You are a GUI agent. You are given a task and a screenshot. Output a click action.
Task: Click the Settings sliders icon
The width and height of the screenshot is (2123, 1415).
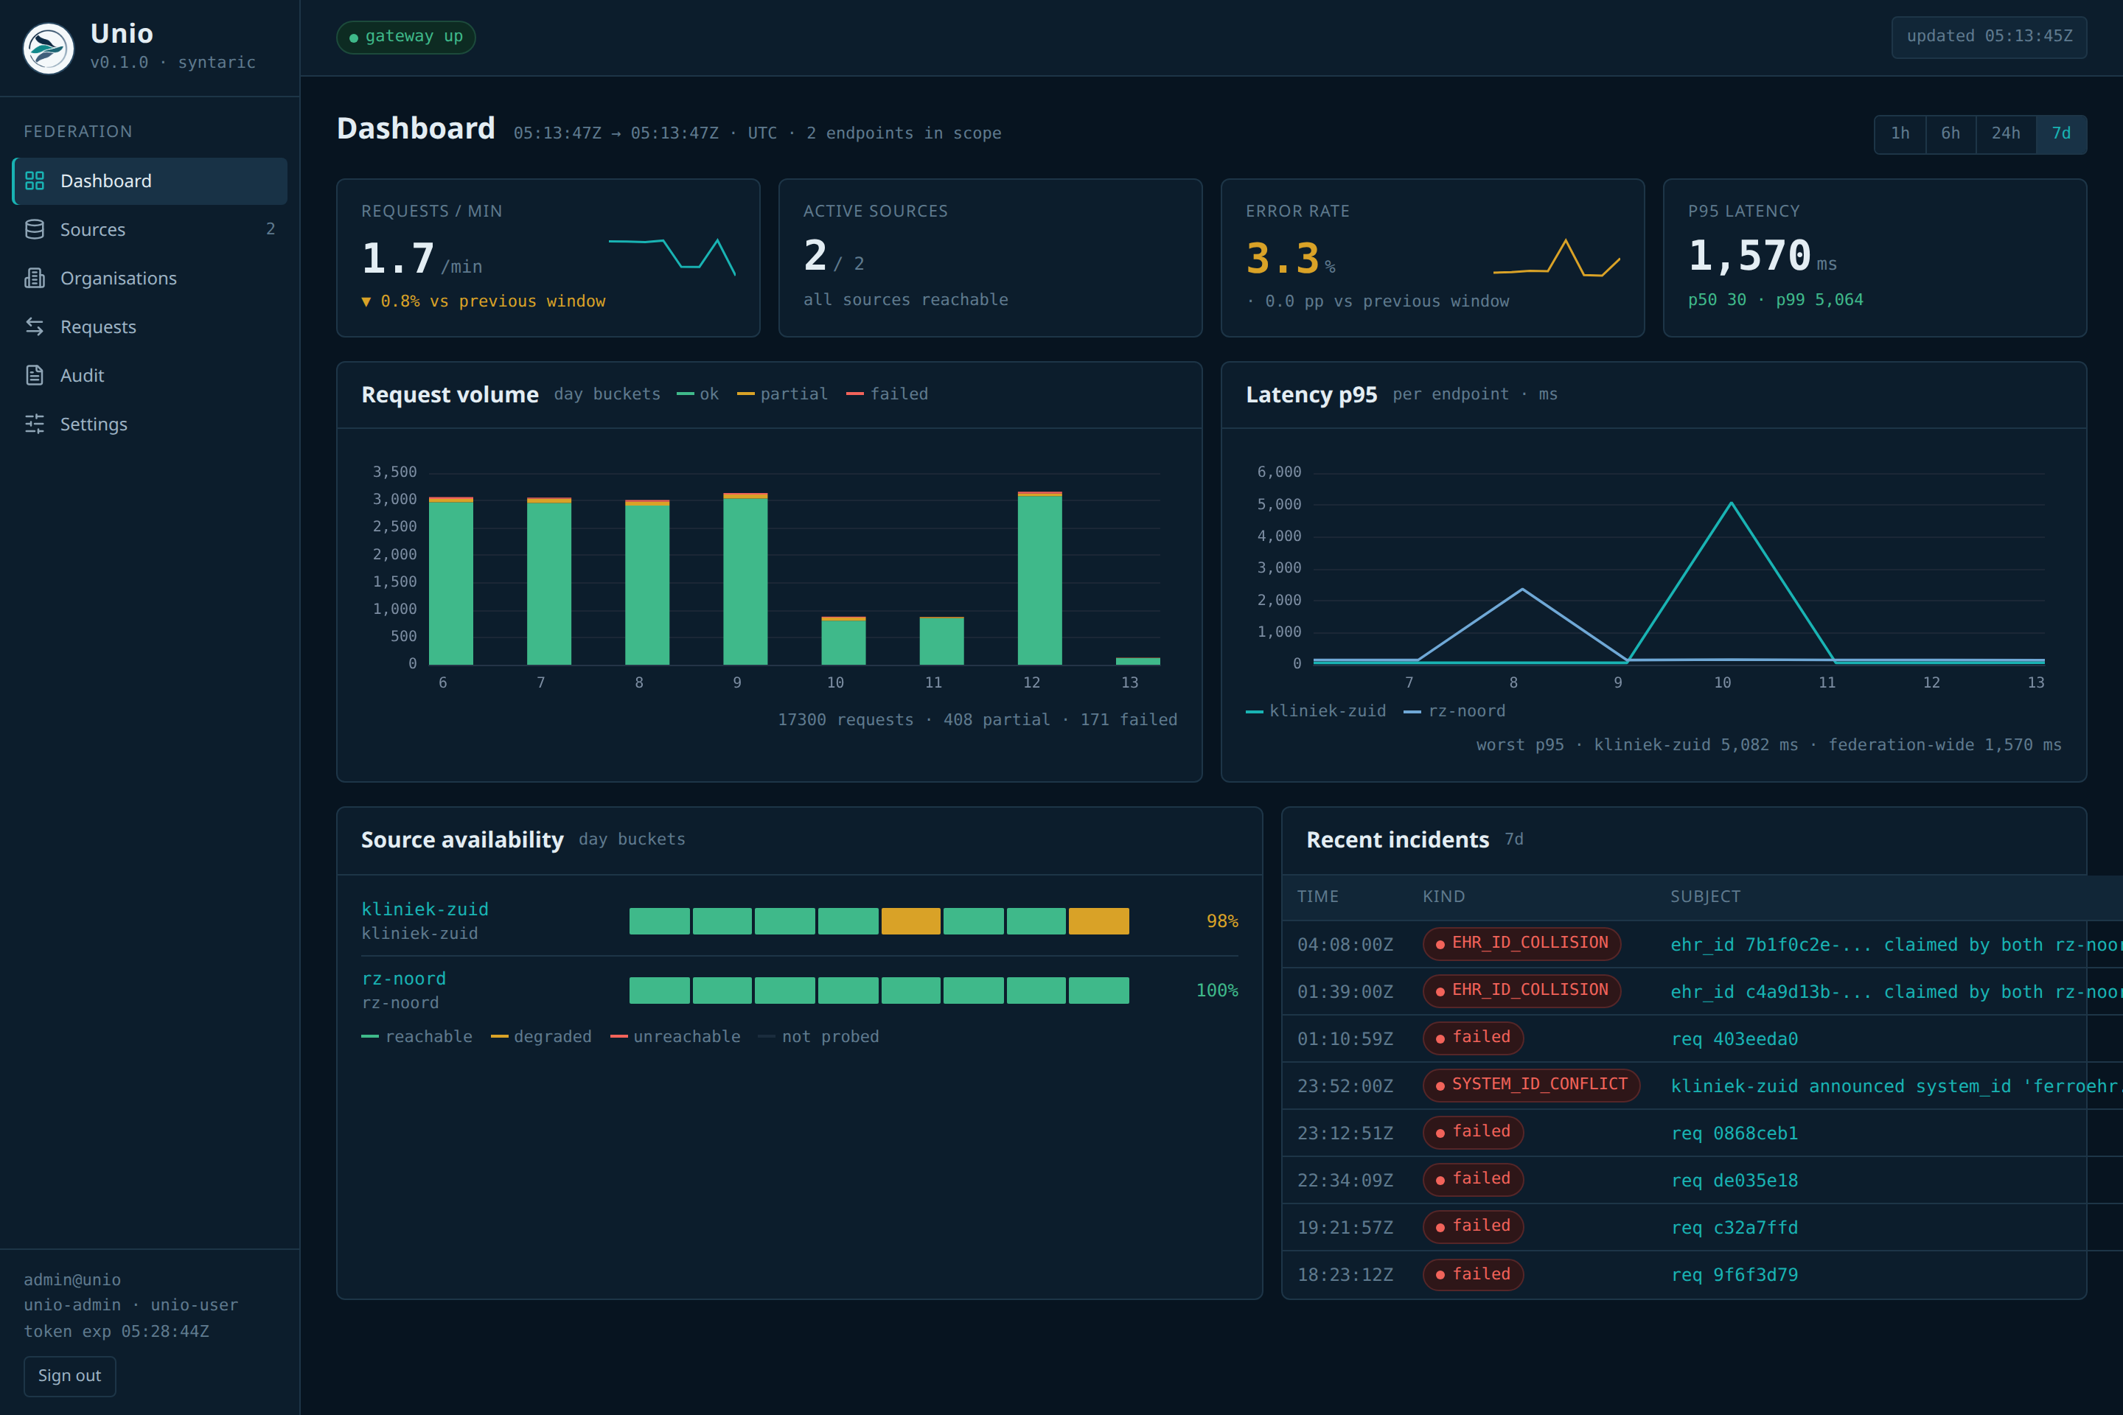(x=35, y=424)
